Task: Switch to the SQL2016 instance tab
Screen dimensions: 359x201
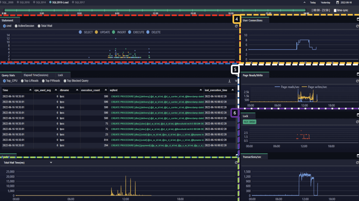Action: point(23,2)
